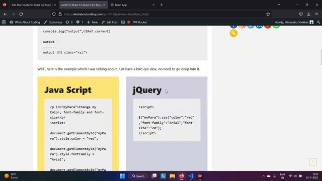Image resolution: width=322 pixels, height=181 pixels.
Task: Open the Firefox hamburger application menu
Action: (x=316, y=14)
